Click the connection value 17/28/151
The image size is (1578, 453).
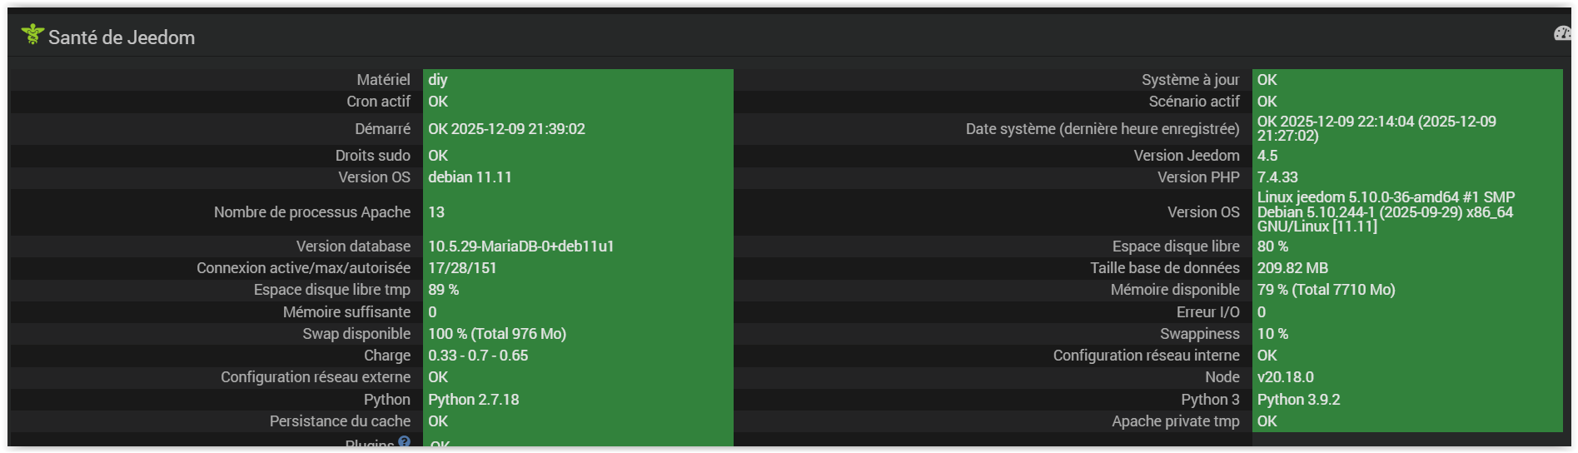462,268
